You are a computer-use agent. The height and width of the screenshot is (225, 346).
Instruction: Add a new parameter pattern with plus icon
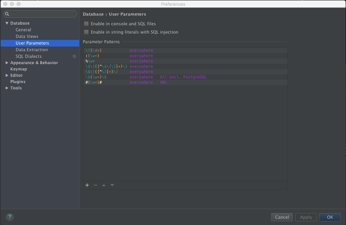[87, 185]
